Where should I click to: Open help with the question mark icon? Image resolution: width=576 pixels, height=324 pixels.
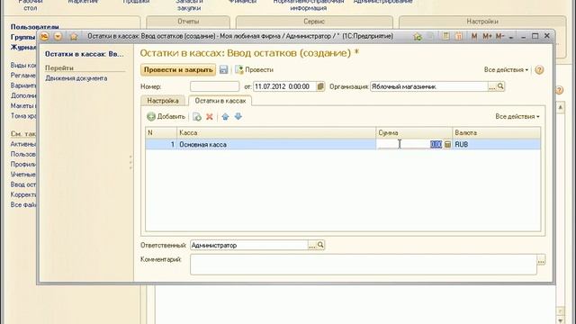[539, 70]
